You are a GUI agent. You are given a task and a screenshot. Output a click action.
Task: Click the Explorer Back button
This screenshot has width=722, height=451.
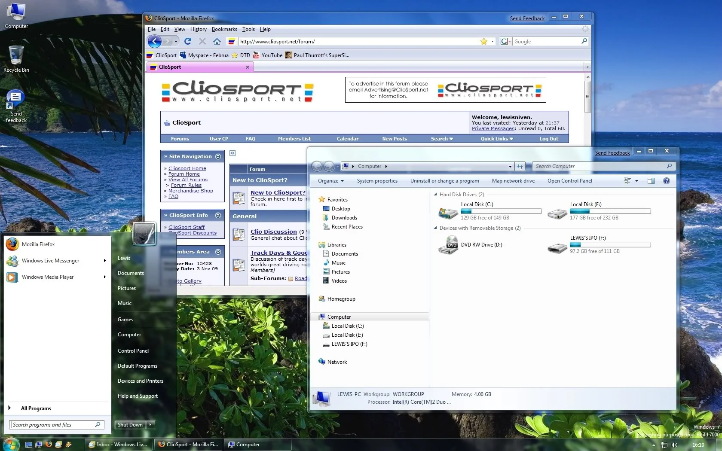(317, 166)
